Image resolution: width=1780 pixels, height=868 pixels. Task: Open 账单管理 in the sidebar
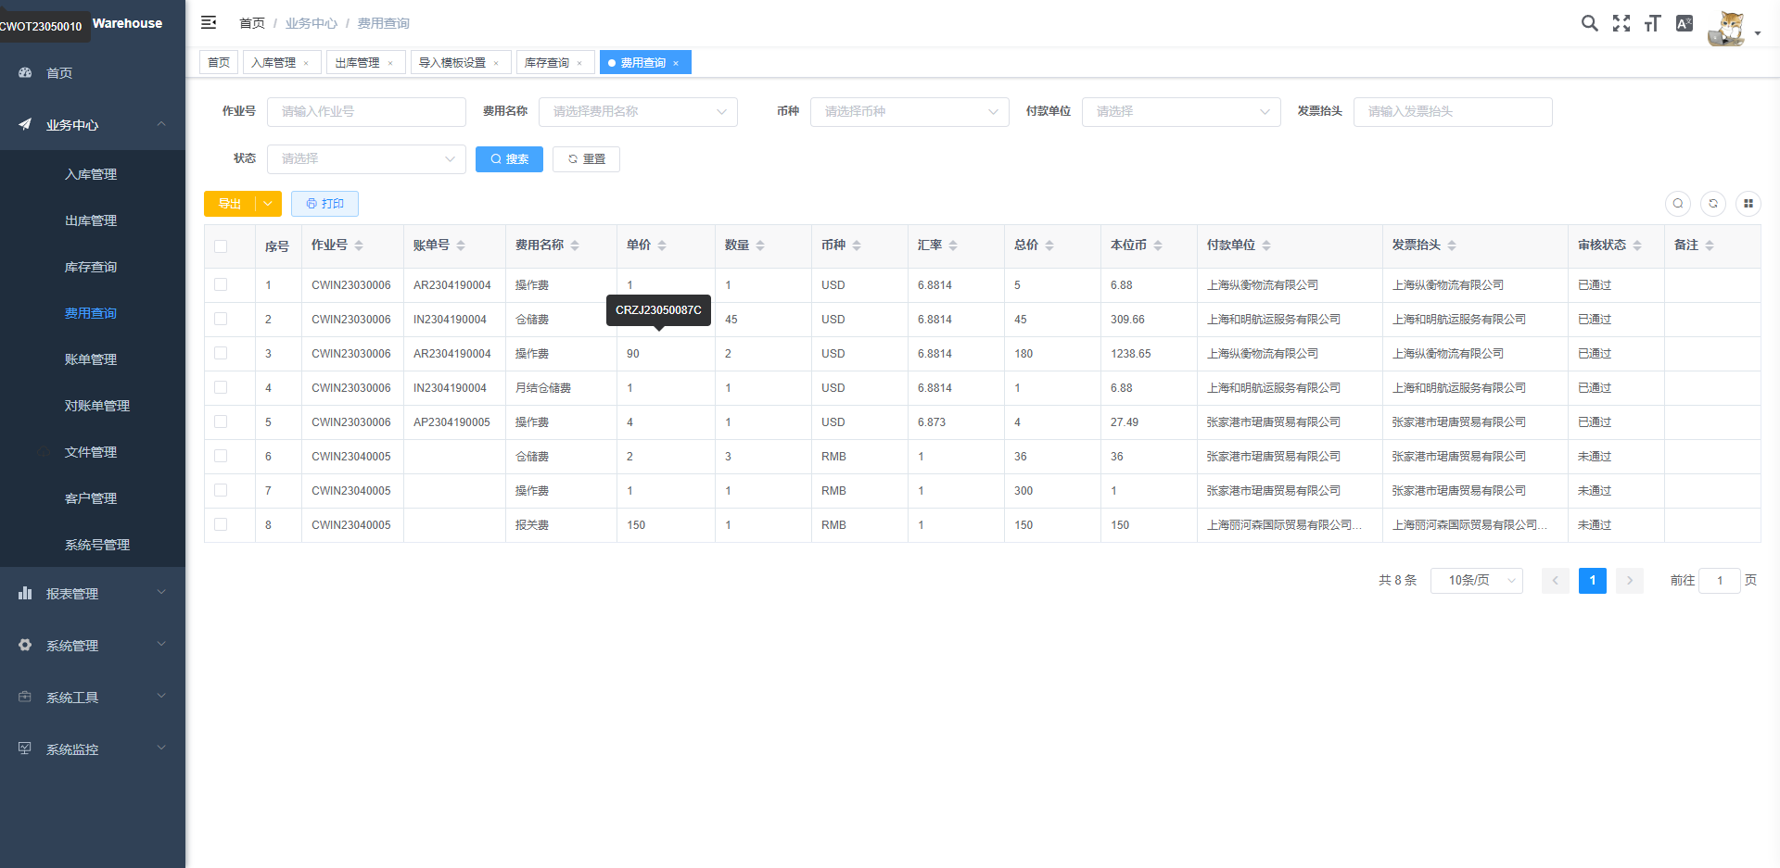[x=93, y=359]
